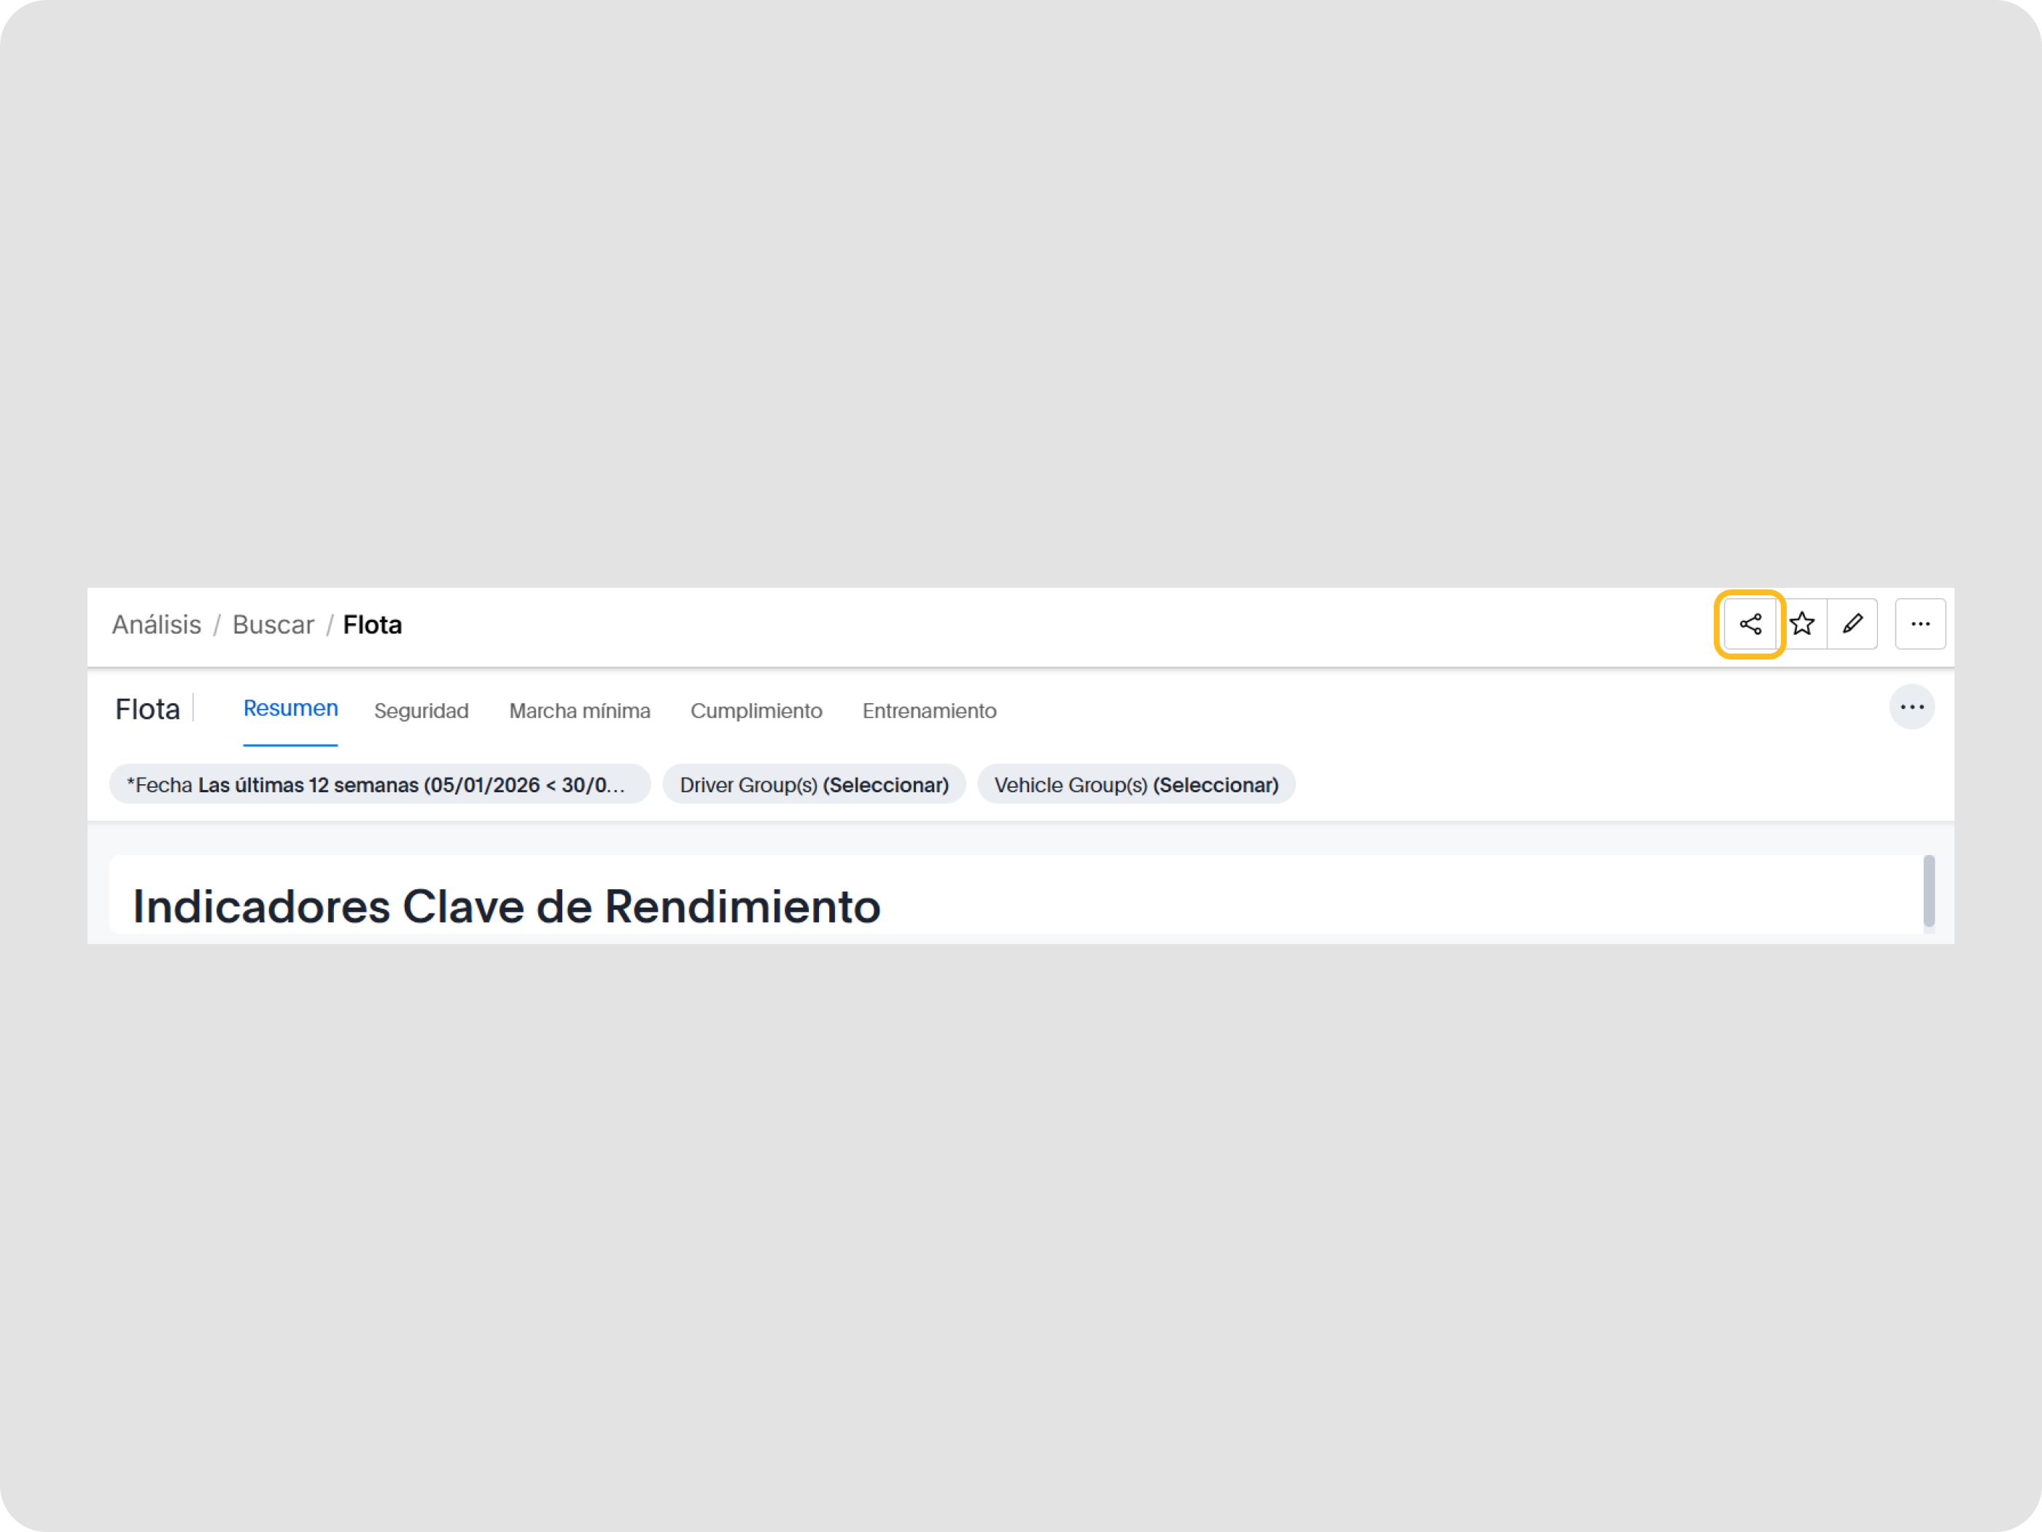Viewport: 2042px width, 1532px height.
Task: Click the dashboard vertical scrollbar thumb
Action: click(1928, 890)
